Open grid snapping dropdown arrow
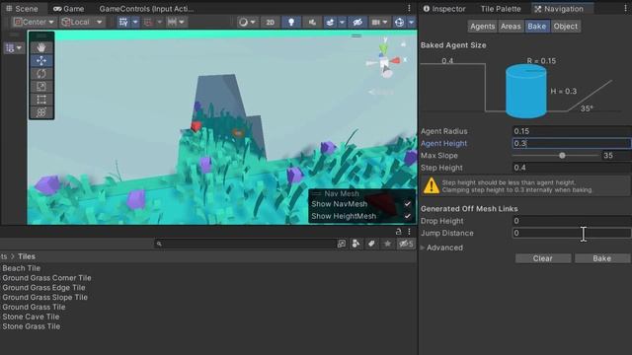 (135, 22)
